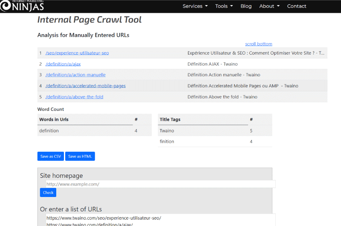Click the 'Words in Urls' column header
Viewport: 341px width, 226px height.
coord(54,119)
